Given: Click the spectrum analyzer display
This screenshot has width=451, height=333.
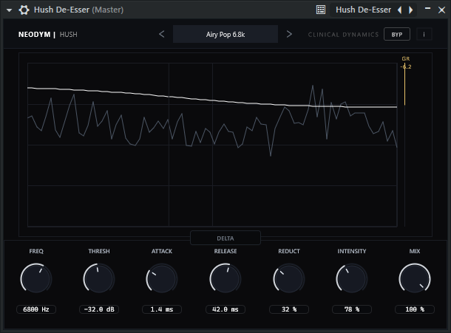Looking at the screenshot, I should coord(212,145).
